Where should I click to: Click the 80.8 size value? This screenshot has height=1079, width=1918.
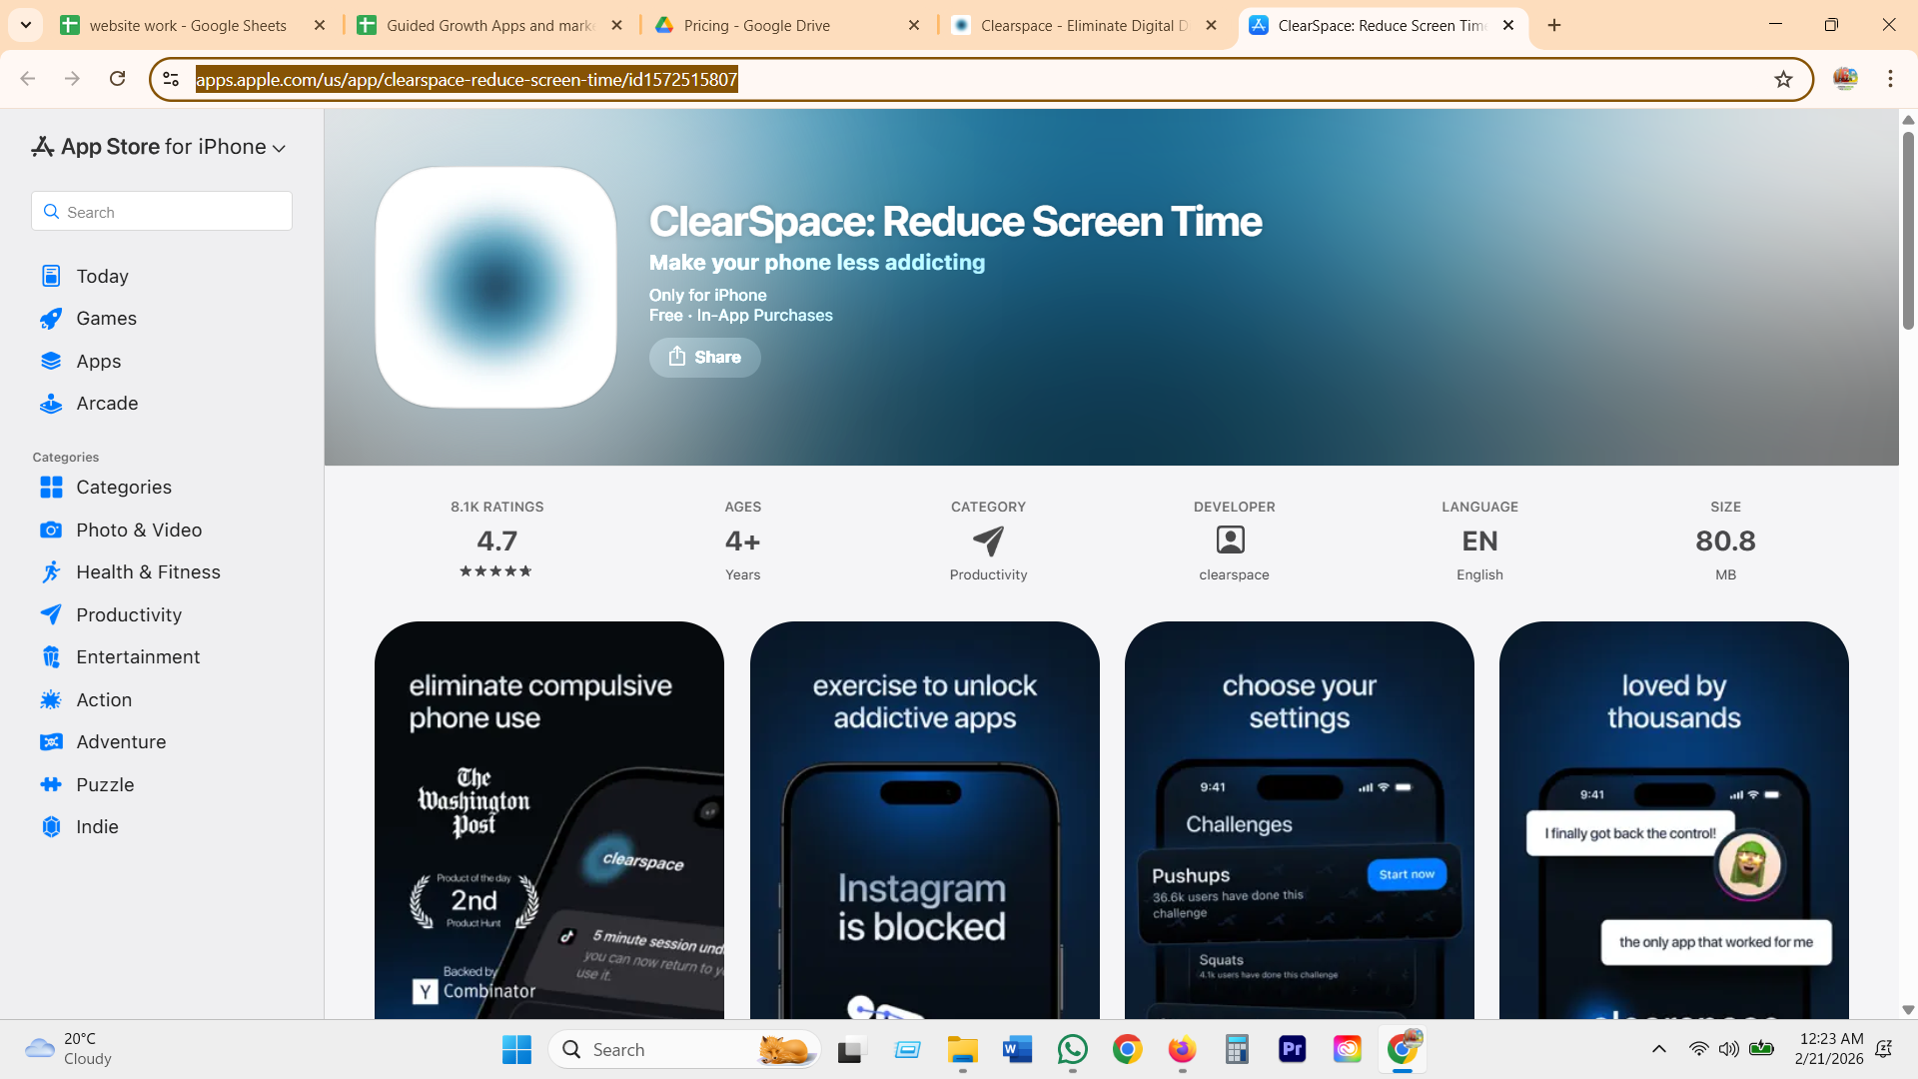[1725, 541]
